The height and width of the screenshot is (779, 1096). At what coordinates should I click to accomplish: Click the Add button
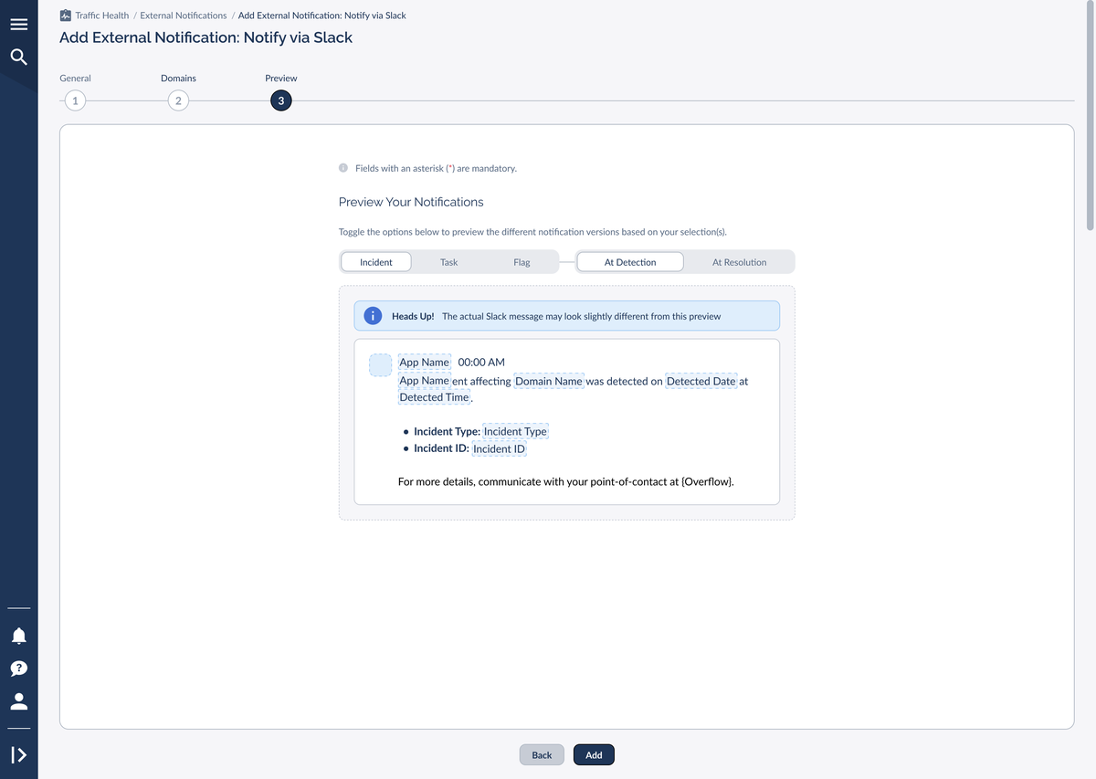click(x=594, y=755)
